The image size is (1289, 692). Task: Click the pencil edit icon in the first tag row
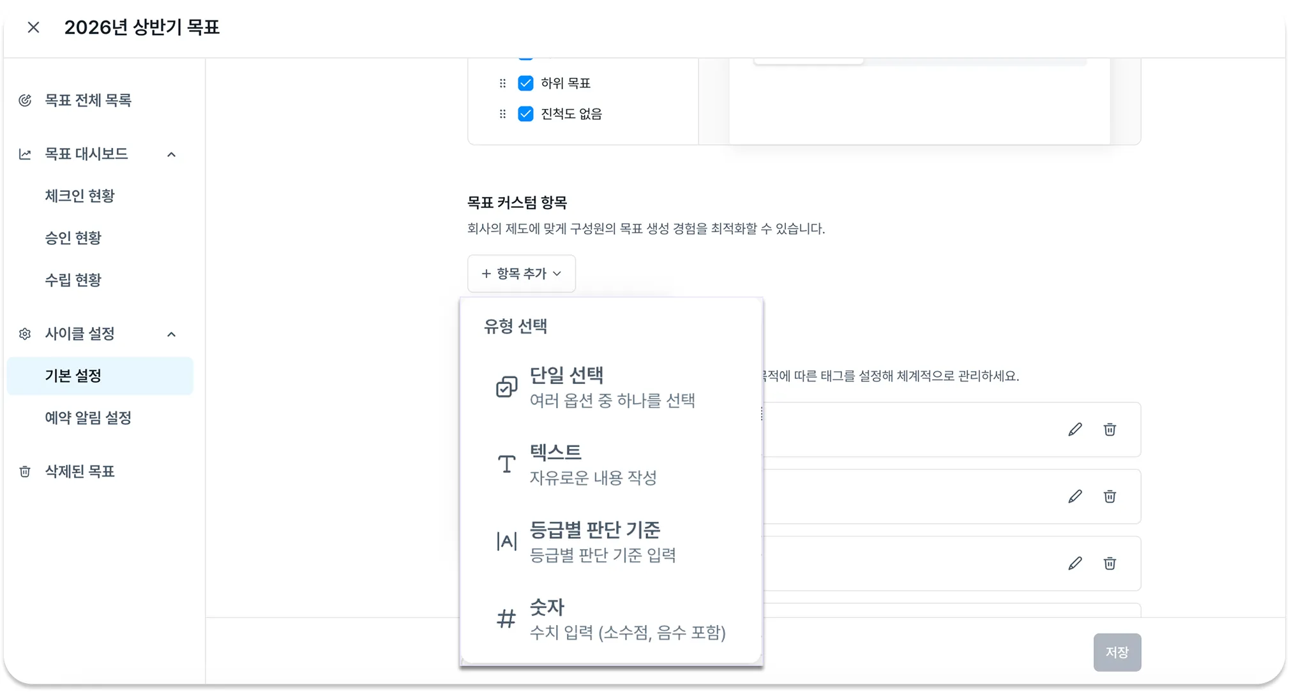tap(1075, 429)
